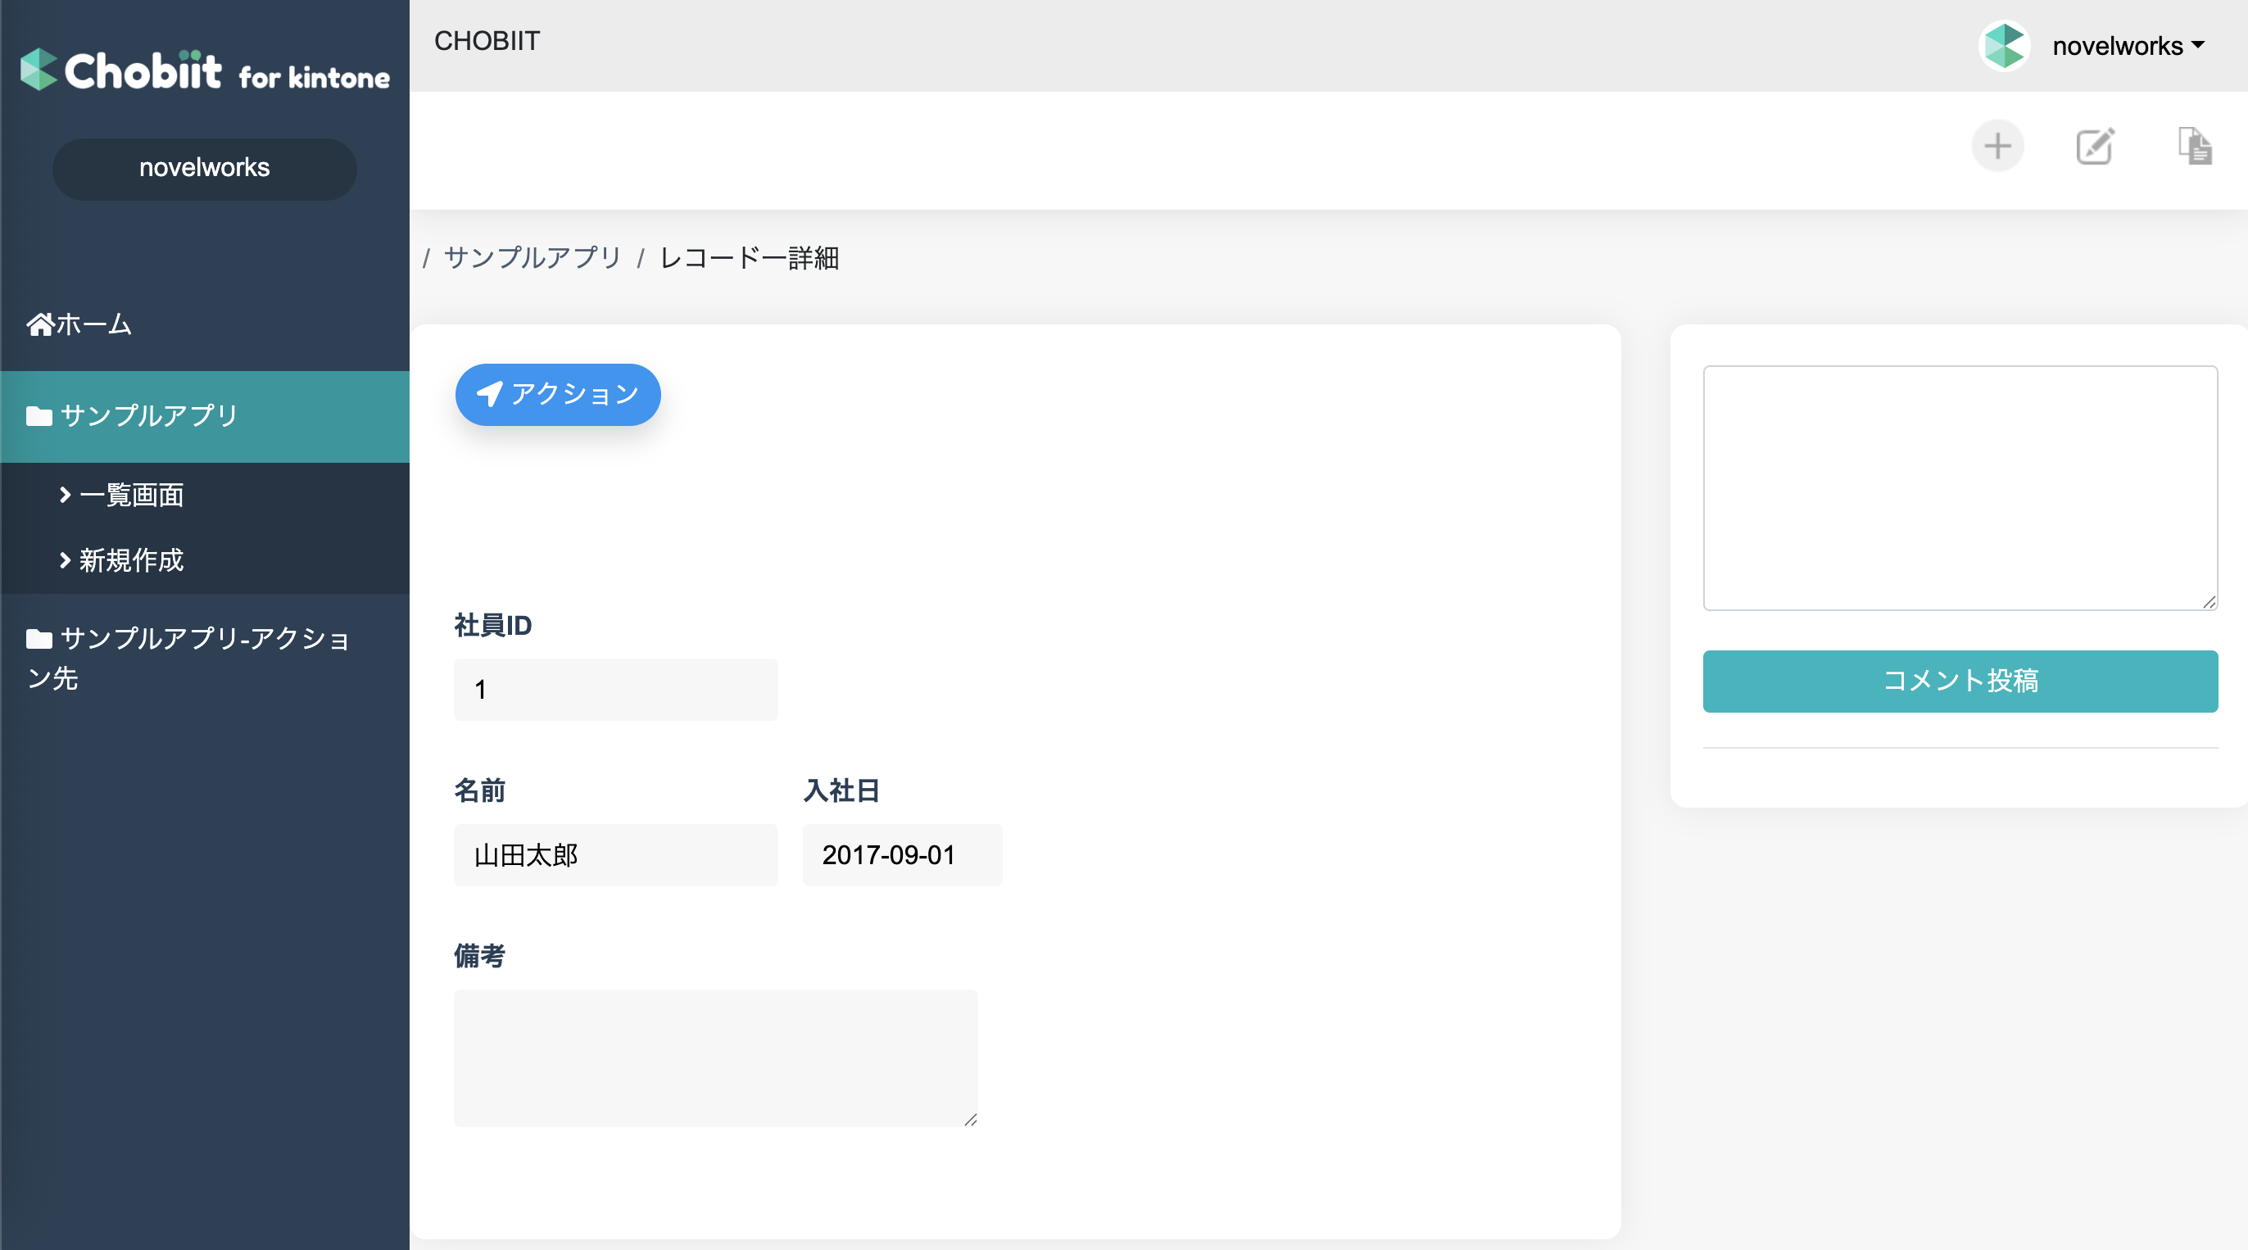The image size is (2248, 1250).
Task: Select the ホーム menu item
Action: 79,324
